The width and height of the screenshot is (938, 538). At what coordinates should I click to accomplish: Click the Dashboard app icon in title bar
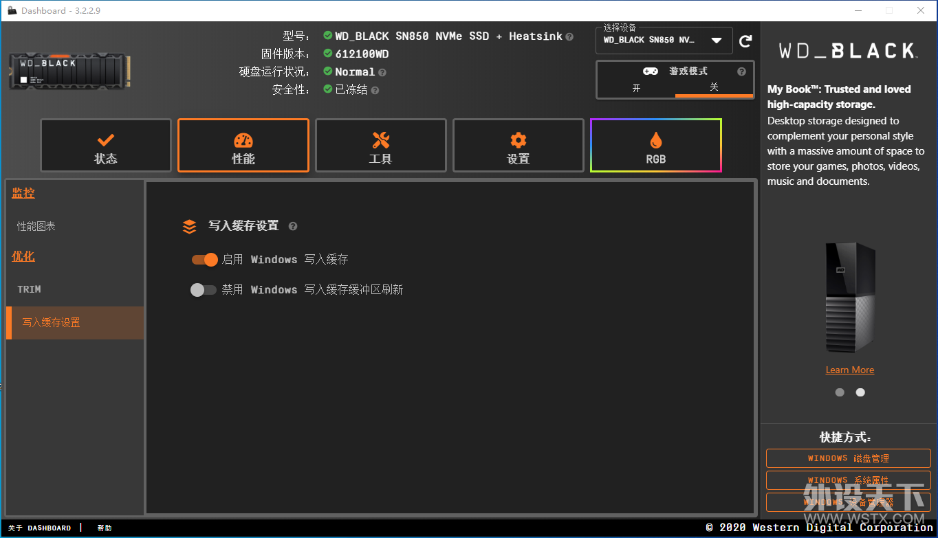tap(12, 10)
